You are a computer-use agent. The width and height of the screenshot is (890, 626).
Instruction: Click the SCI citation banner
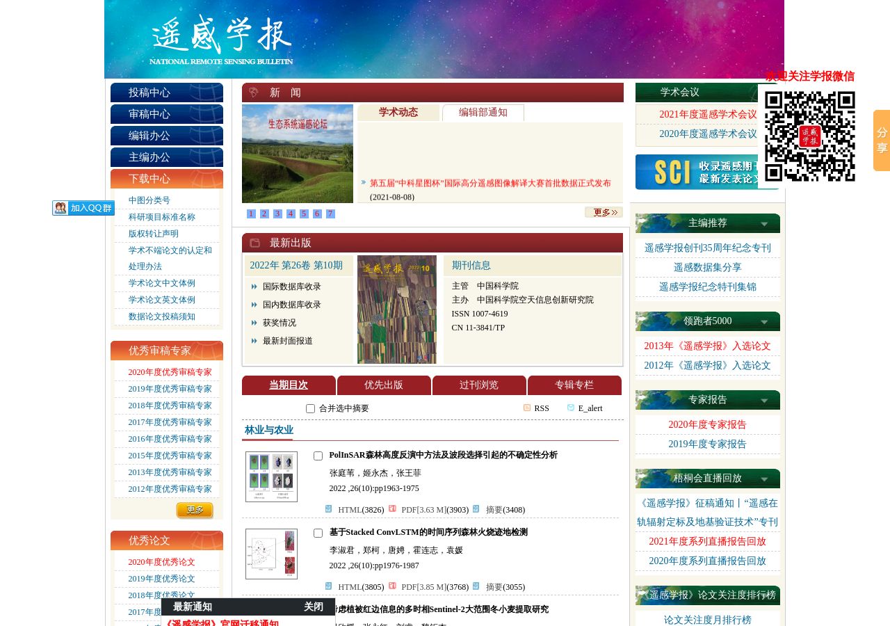click(697, 172)
